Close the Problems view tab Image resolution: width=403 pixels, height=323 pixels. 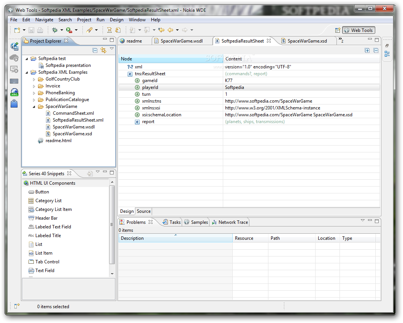point(151,222)
